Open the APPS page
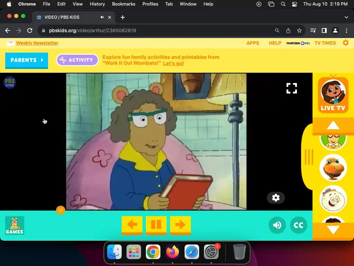The image size is (354, 266). [253, 43]
